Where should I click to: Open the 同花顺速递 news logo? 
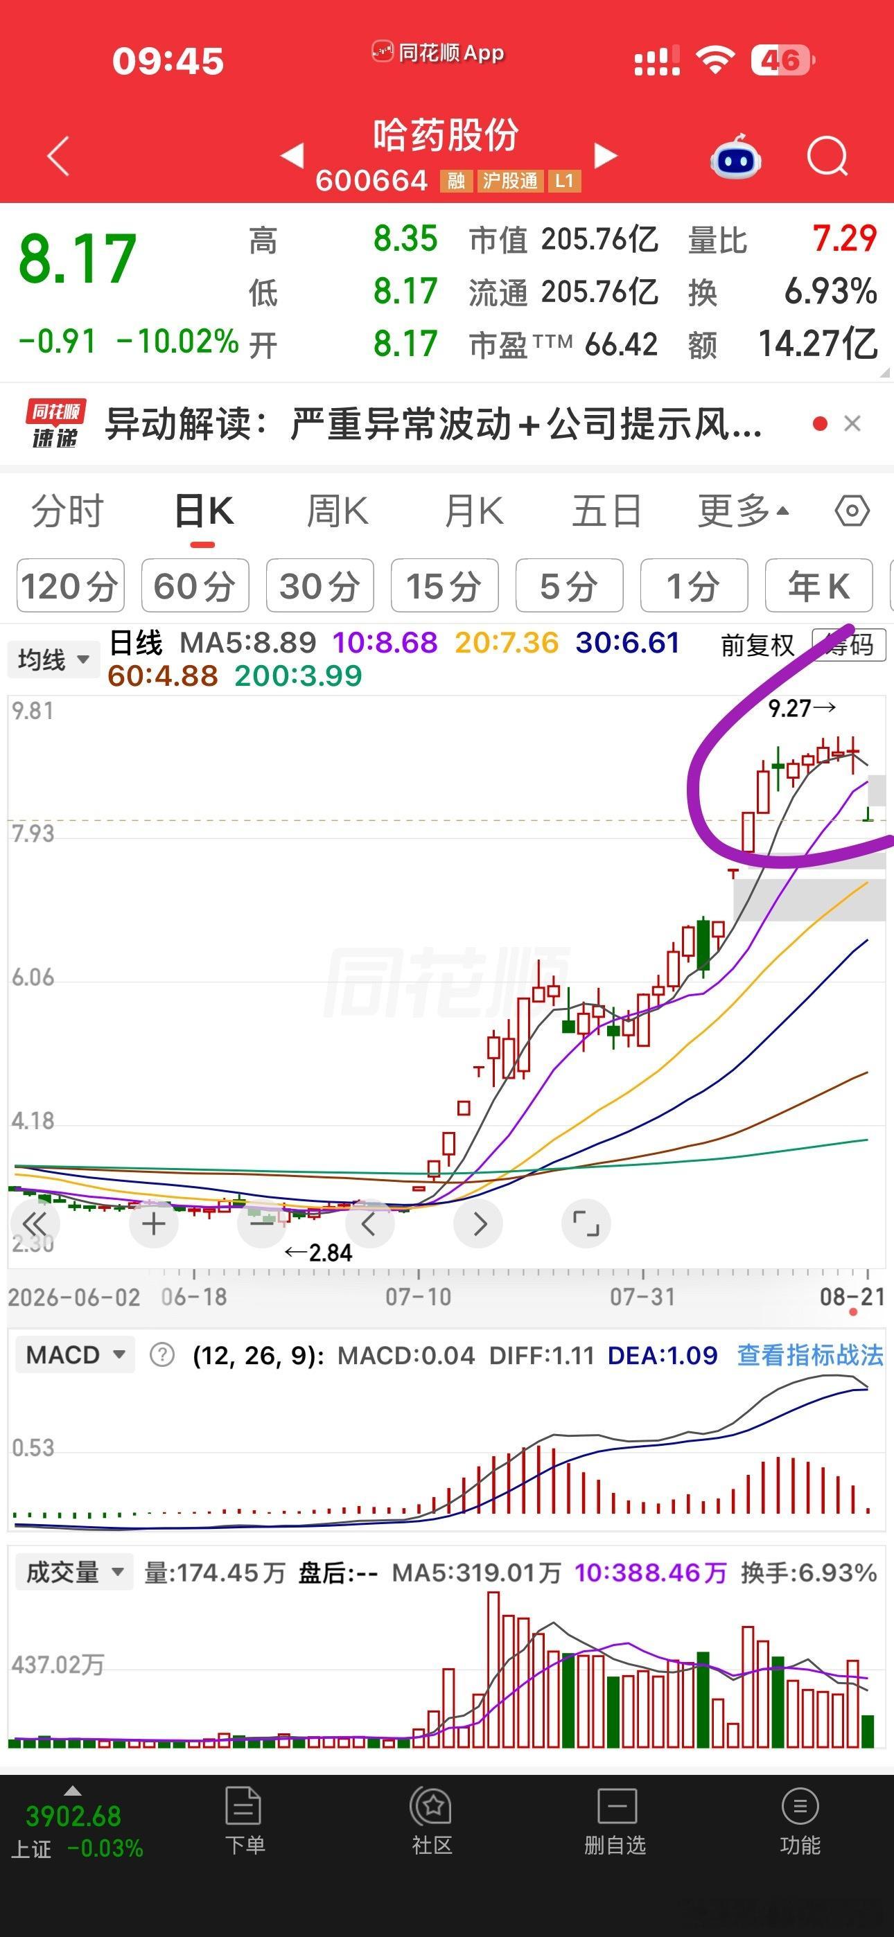55,423
